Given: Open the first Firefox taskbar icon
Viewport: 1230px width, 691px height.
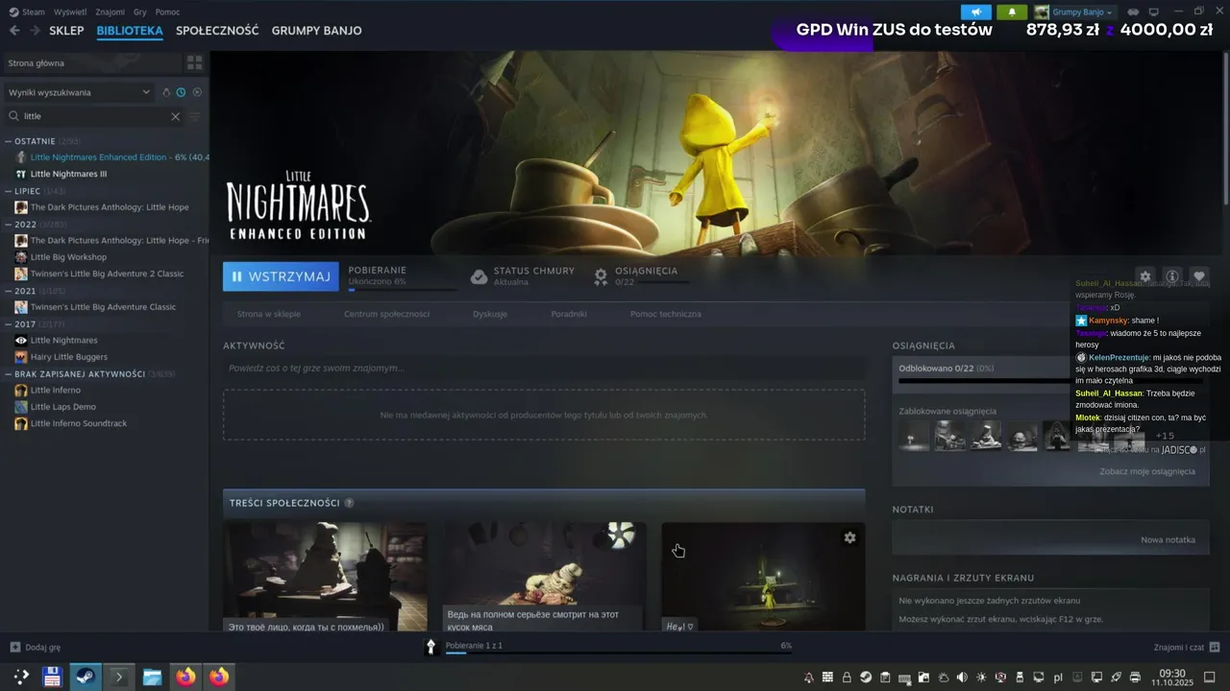Looking at the screenshot, I should tap(185, 677).
